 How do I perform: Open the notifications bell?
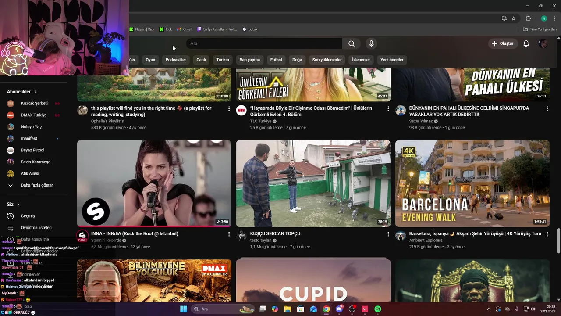pos(526,43)
